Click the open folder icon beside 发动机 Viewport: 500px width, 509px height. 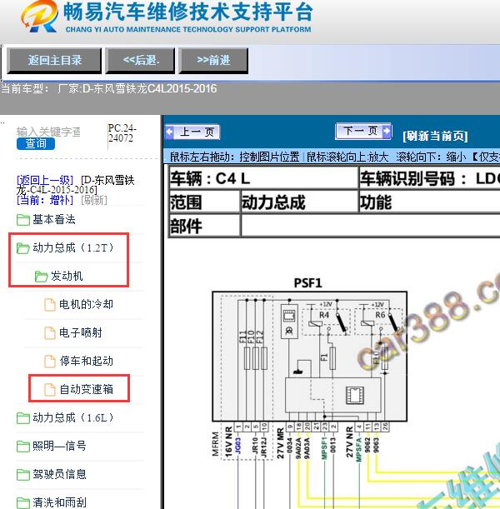point(41,277)
